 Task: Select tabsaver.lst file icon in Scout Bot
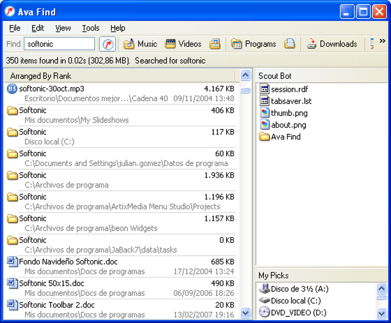(x=264, y=101)
